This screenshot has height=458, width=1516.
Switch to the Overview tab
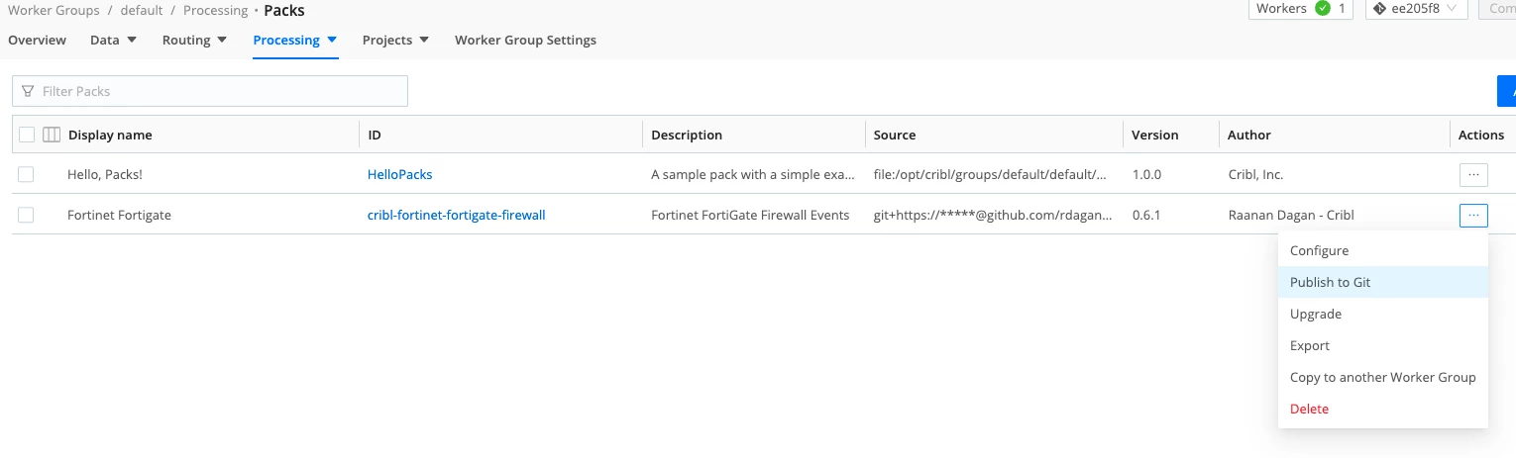37,41
